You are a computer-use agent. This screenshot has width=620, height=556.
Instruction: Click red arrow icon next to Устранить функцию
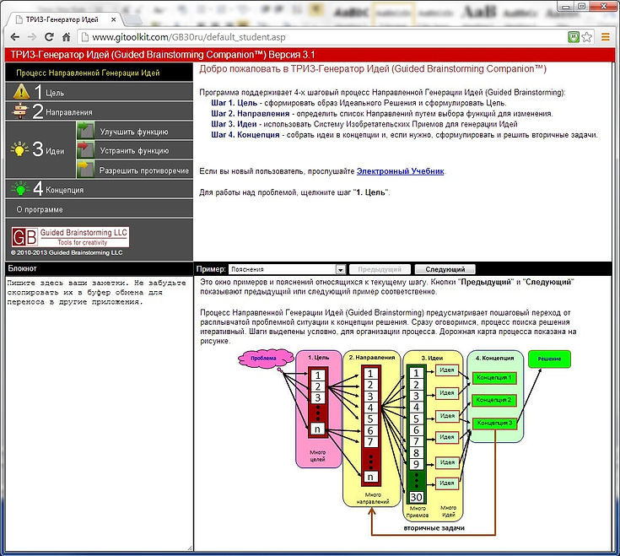[x=85, y=150]
